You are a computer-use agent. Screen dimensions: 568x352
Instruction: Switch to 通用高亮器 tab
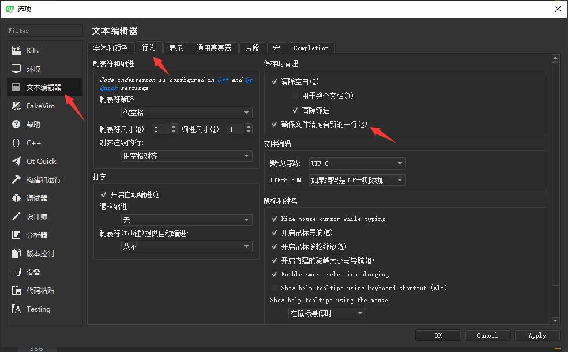point(214,48)
